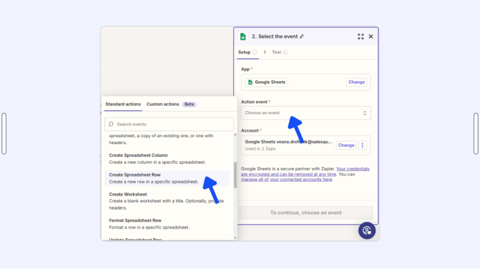
Task: Click the Action event dropdown arrows
Action: [x=365, y=113]
